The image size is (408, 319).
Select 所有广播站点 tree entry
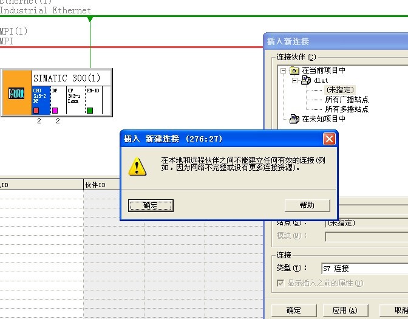(x=347, y=100)
